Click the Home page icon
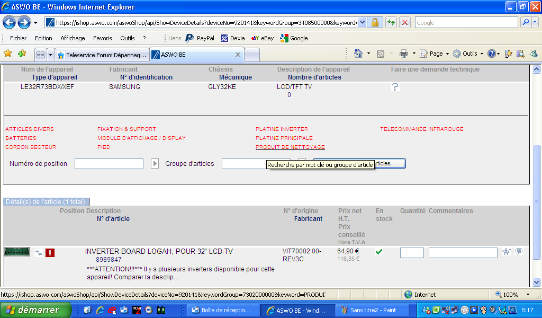This screenshot has height=318, width=542. tap(358, 54)
